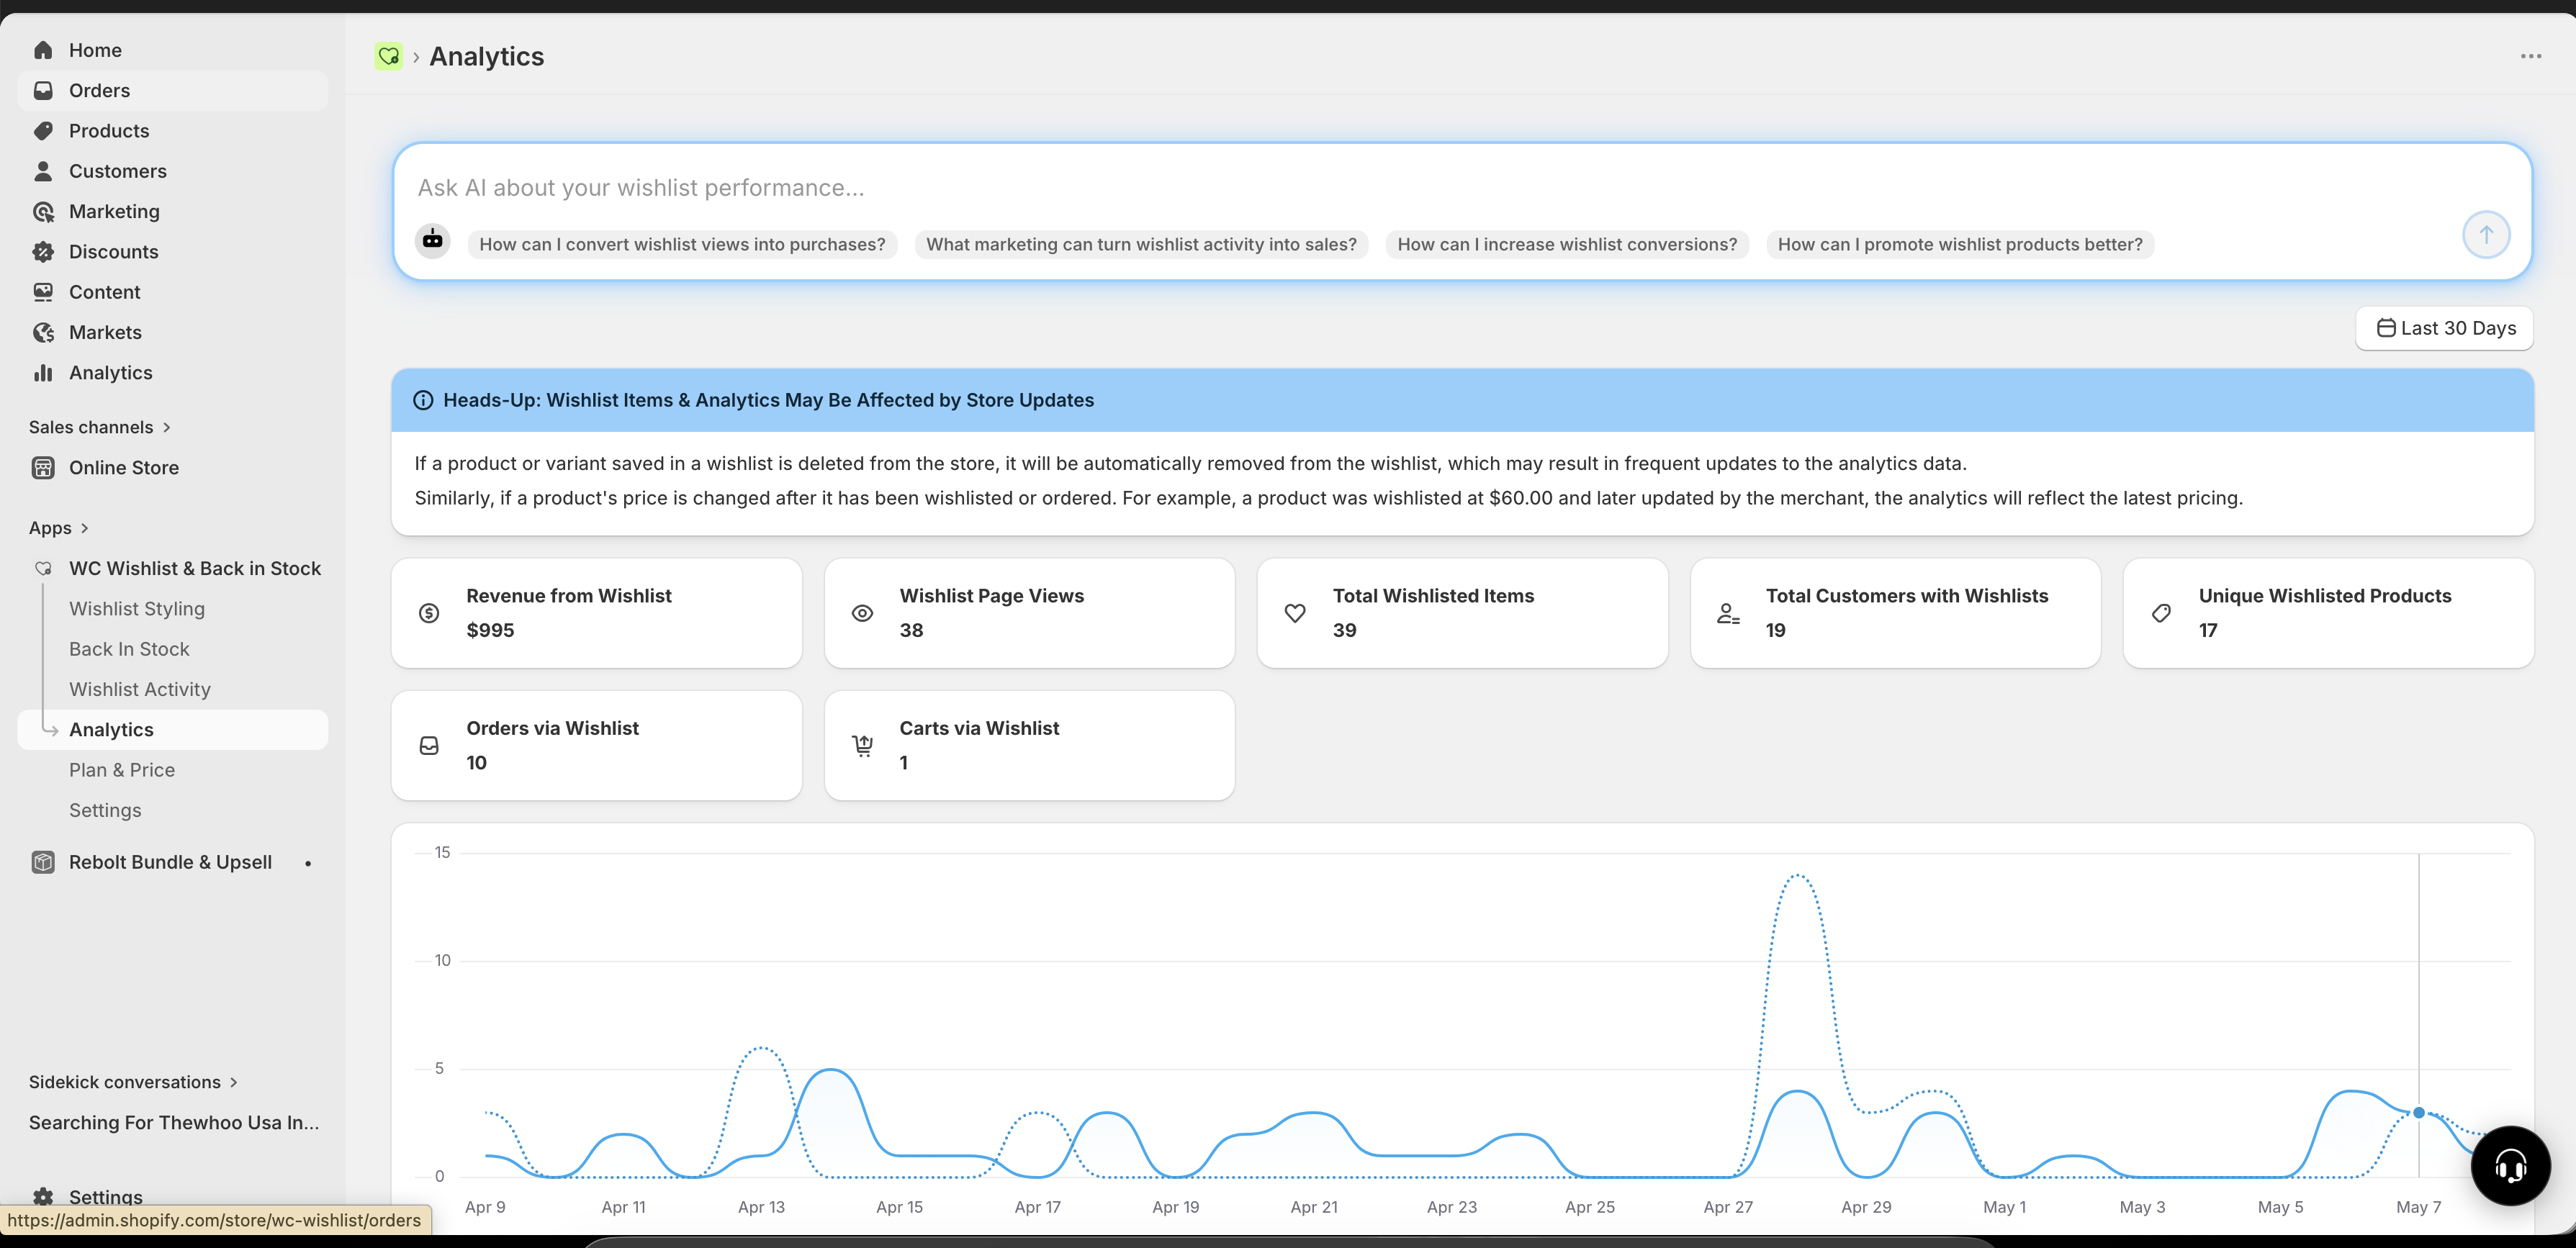
Task: Expand Sidekick conversations section
Action: tap(133, 1082)
